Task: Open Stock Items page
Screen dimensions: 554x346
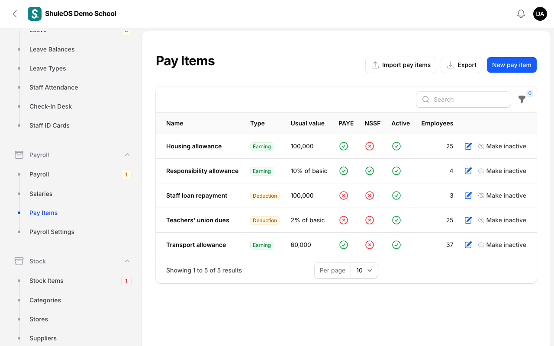Action: point(46,281)
